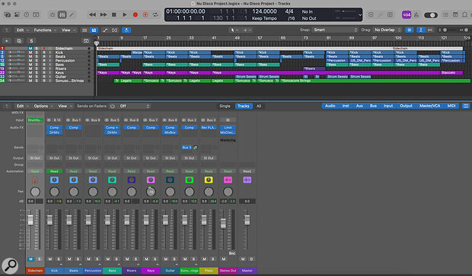
Task: Switch mixer to Single view
Action: coord(225,106)
